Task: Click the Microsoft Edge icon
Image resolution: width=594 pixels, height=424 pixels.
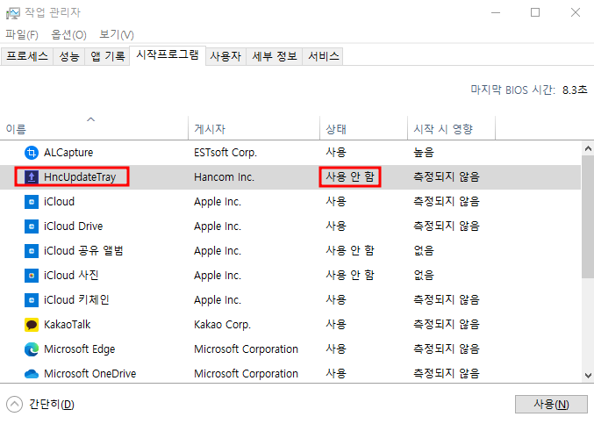Action: pyautogui.click(x=32, y=349)
